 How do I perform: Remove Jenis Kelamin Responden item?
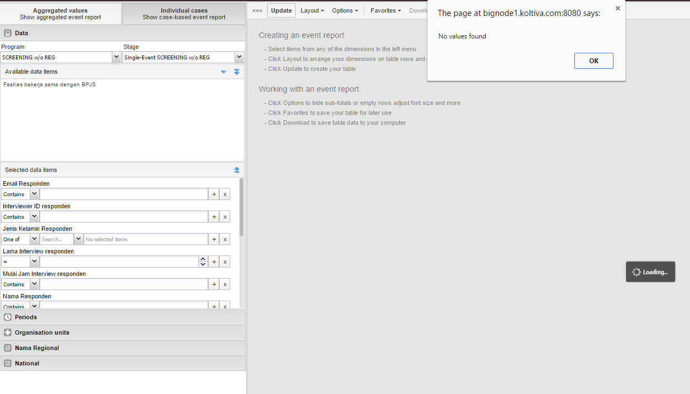point(225,239)
